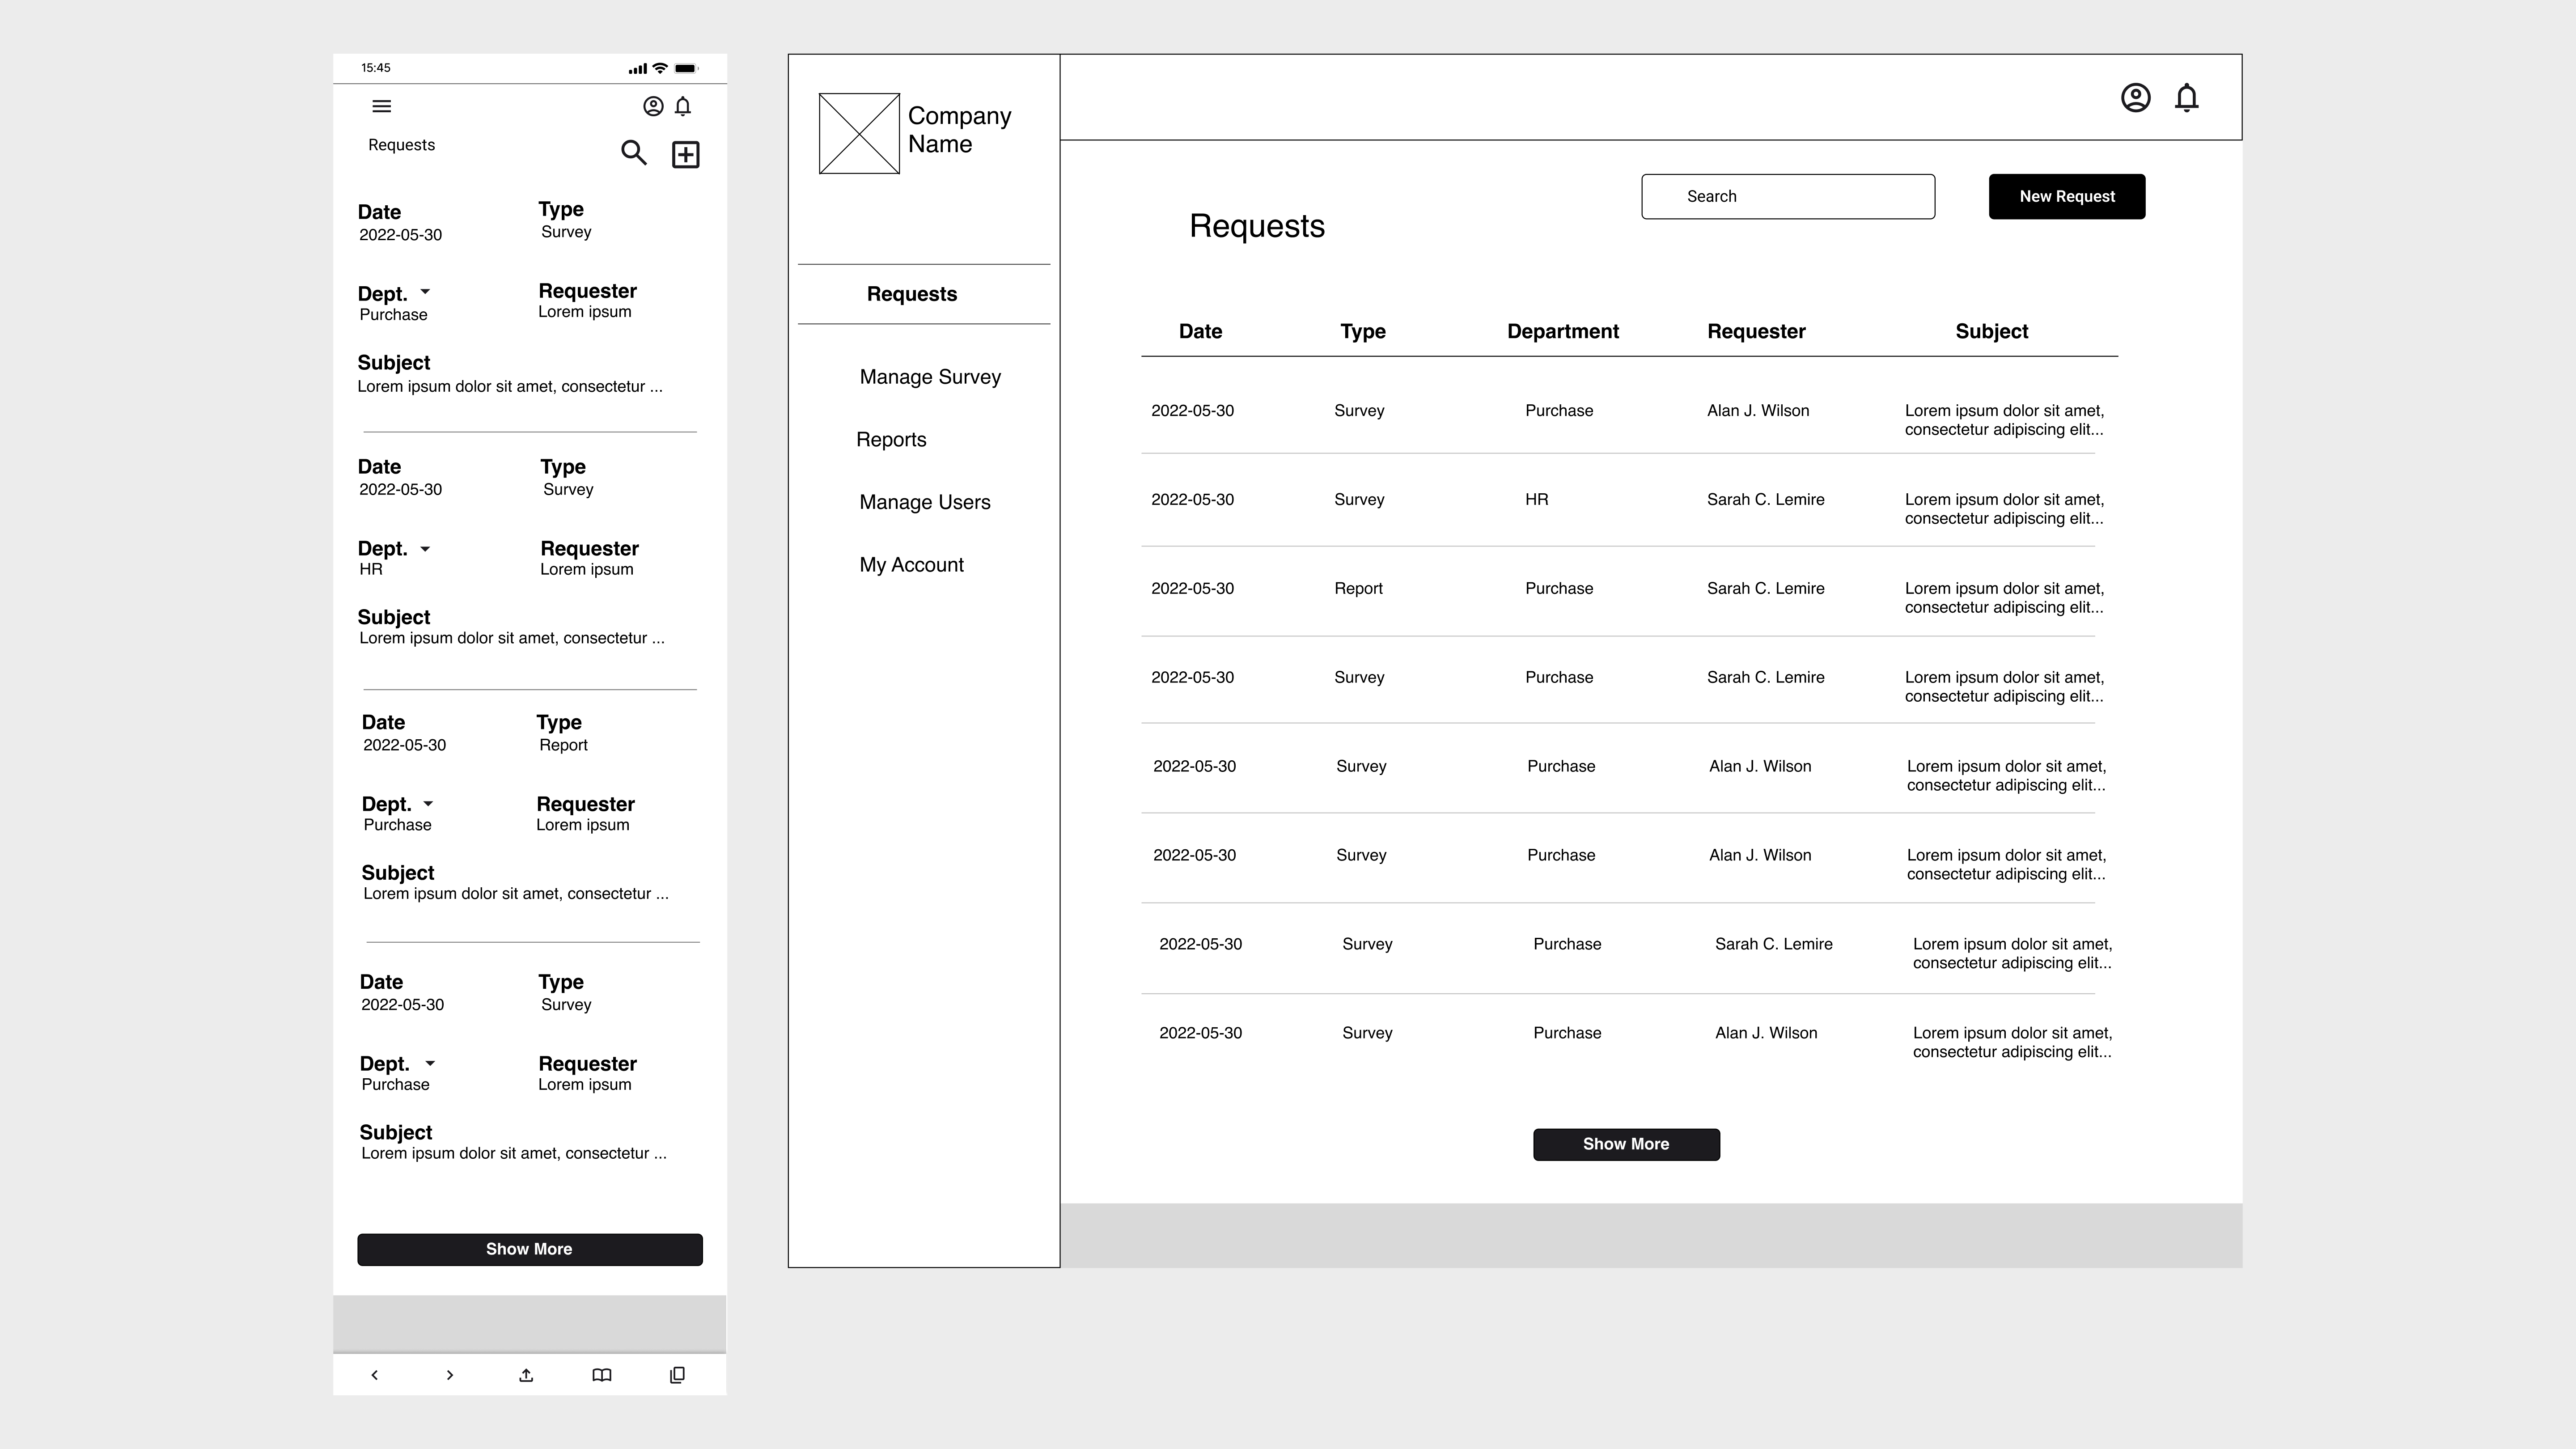Click Alan J. Wilson in last table row
Viewport: 2576px width, 1449px height.
click(x=1766, y=1033)
